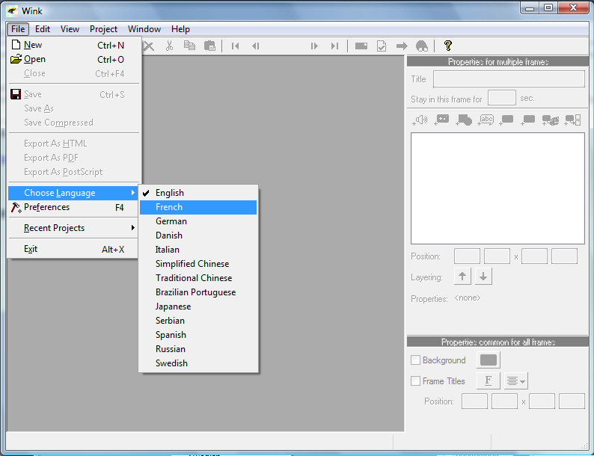Image resolution: width=594 pixels, height=456 pixels.
Task: Choose New from the File menu
Action: 73,45
